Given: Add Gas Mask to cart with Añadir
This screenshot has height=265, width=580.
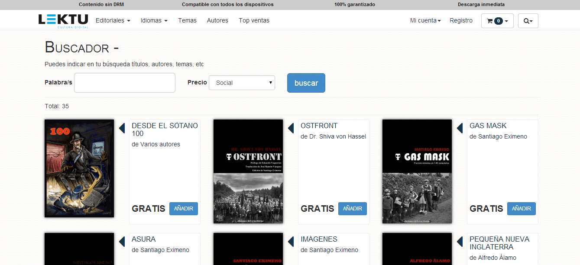Looking at the screenshot, I should point(522,209).
